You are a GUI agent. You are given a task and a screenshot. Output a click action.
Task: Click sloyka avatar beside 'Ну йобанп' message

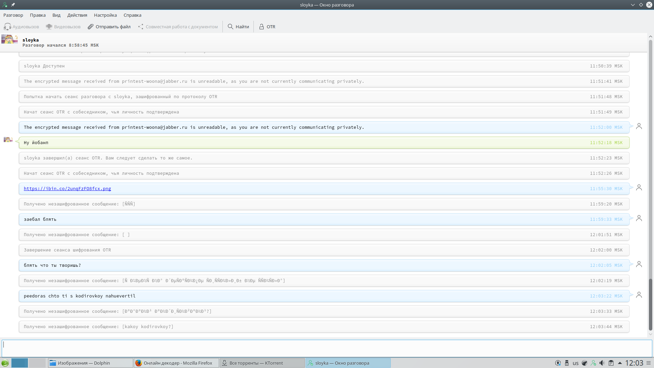8,140
